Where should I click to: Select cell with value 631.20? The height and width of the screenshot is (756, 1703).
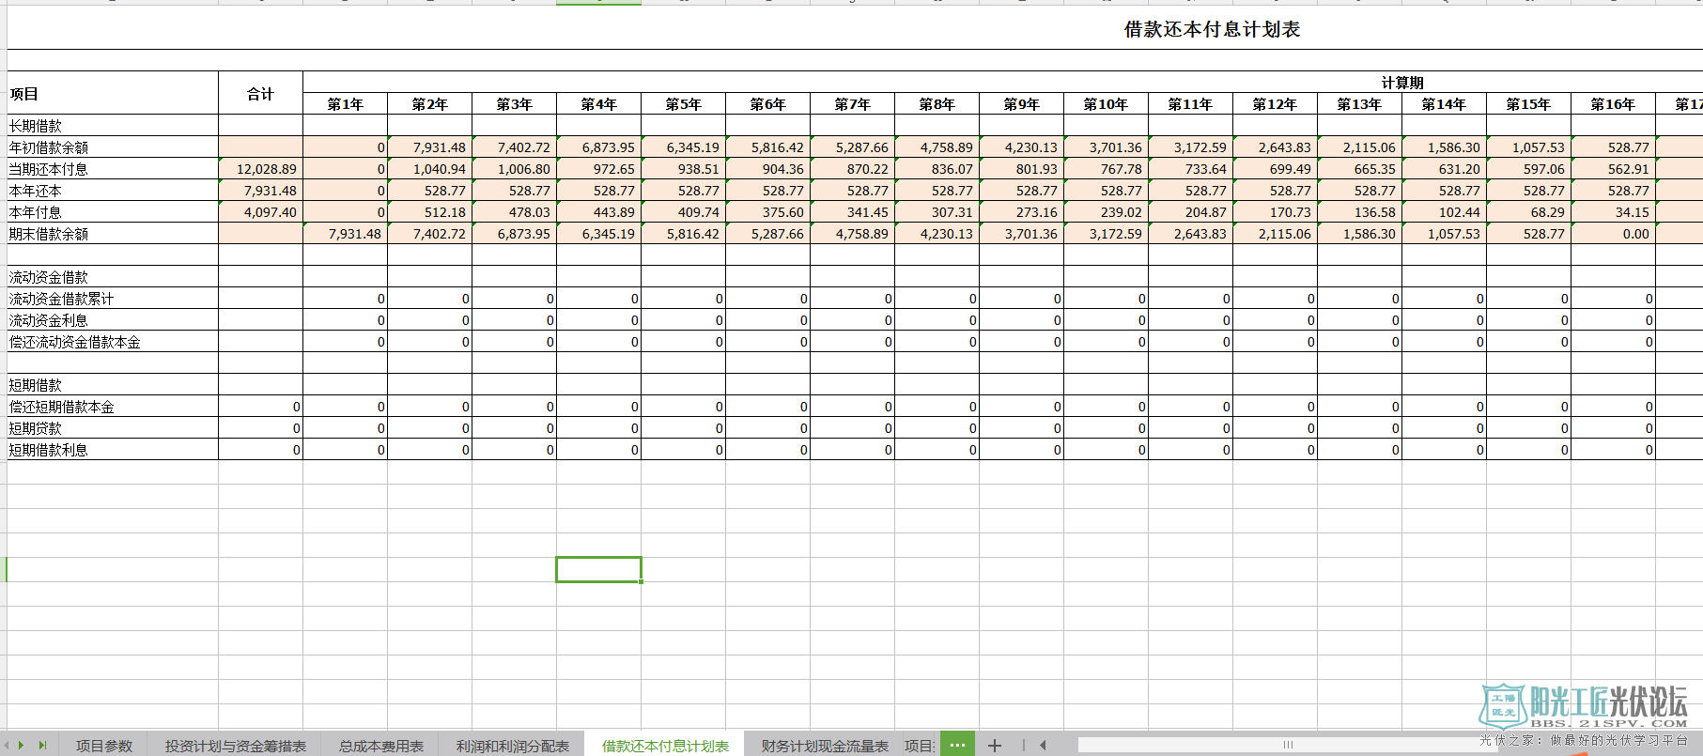pos(1444,169)
